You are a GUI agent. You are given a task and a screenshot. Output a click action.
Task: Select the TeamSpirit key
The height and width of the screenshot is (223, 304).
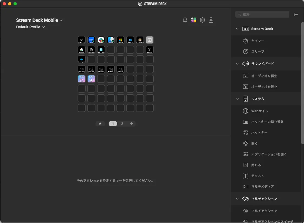pyautogui.click(x=81, y=59)
